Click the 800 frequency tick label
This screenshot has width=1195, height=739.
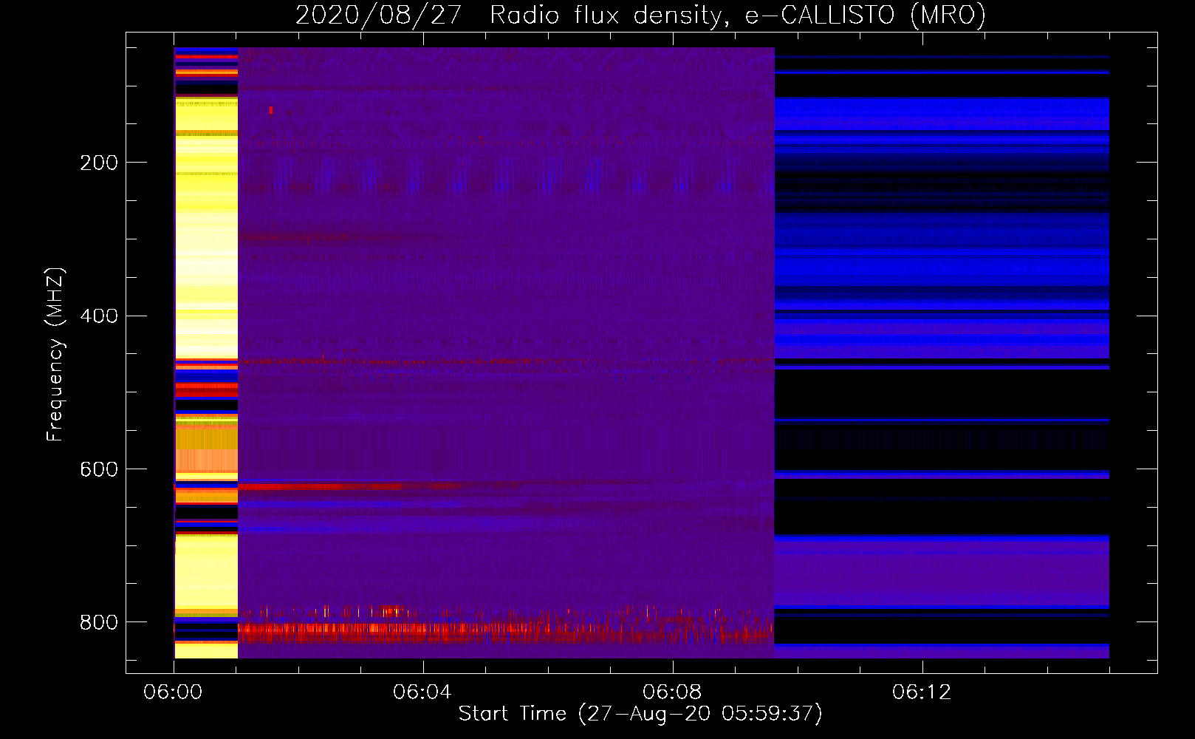coord(99,622)
